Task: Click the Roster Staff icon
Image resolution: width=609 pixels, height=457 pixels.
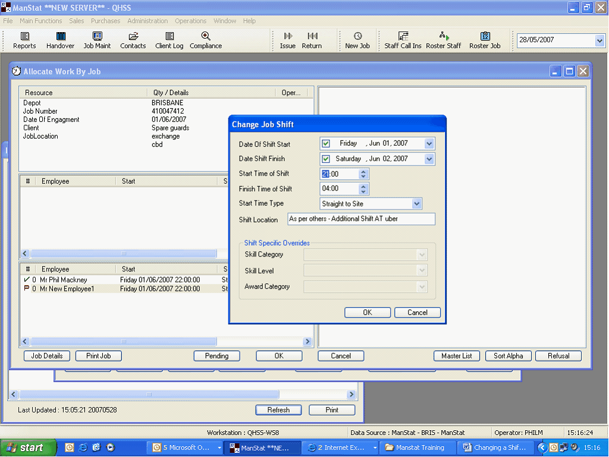Action: point(444,37)
